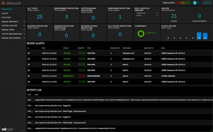Open System Configuration in sidebar

click(11, 34)
